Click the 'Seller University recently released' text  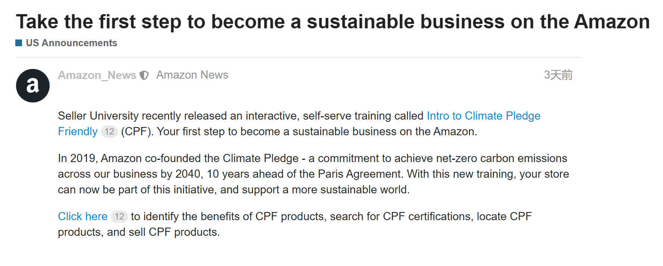pos(144,116)
